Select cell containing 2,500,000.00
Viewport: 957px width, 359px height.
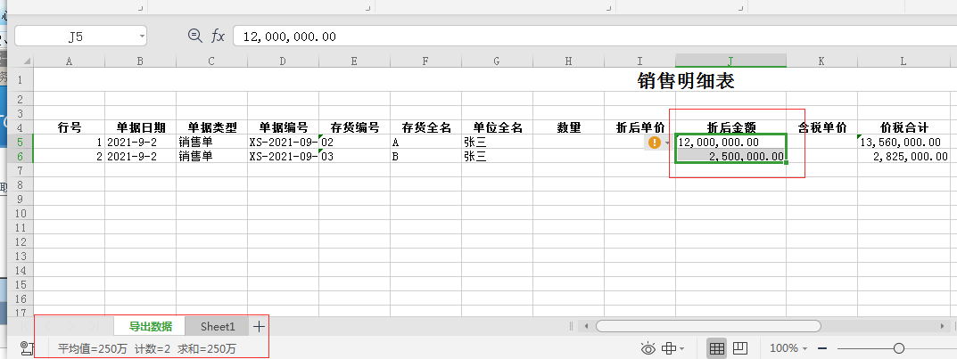point(730,157)
